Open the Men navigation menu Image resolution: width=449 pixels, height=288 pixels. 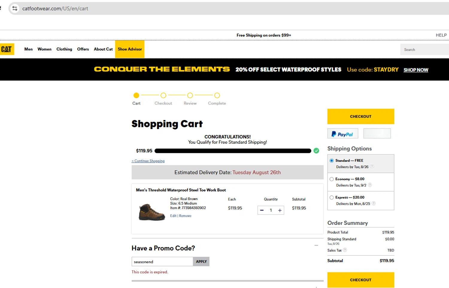[28, 49]
